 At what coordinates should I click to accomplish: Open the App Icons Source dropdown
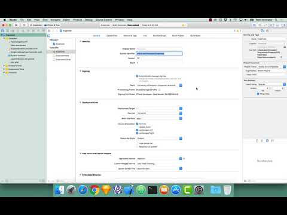(x=159, y=158)
